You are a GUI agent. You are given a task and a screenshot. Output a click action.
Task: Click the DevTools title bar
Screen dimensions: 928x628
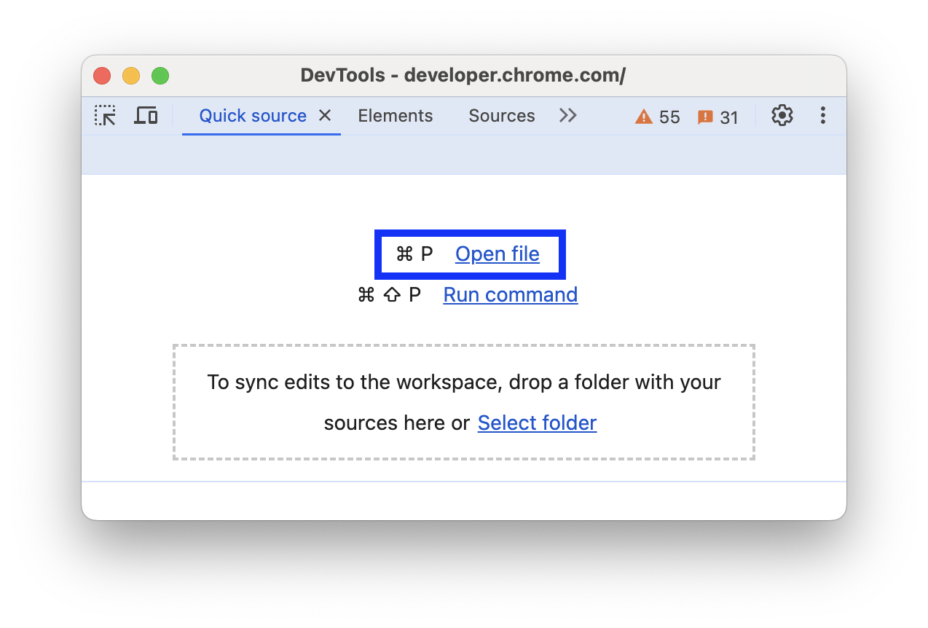coord(464,75)
